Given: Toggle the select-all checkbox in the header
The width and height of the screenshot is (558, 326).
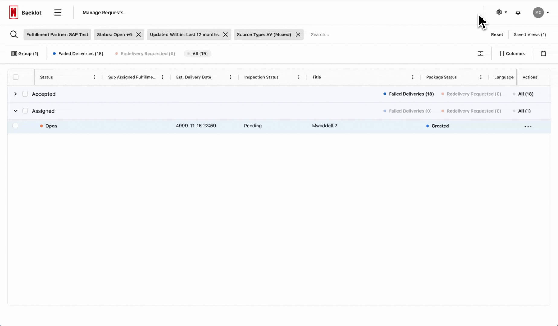Looking at the screenshot, I should pyautogui.click(x=16, y=77).
